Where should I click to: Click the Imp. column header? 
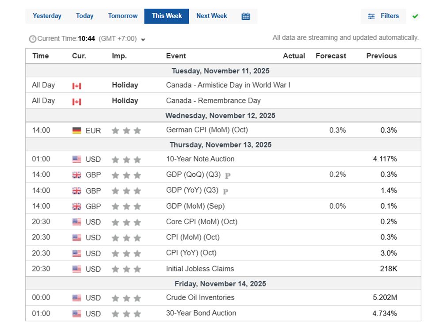(x=119, y=56)
